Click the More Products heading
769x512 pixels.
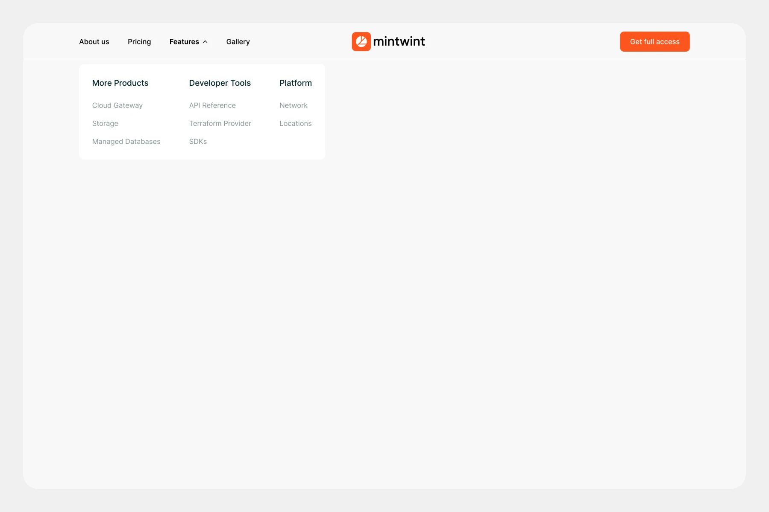coord(120,83)
